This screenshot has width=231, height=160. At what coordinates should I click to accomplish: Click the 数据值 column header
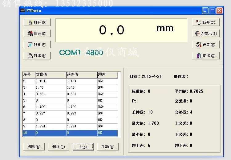(x=51, y=75)
